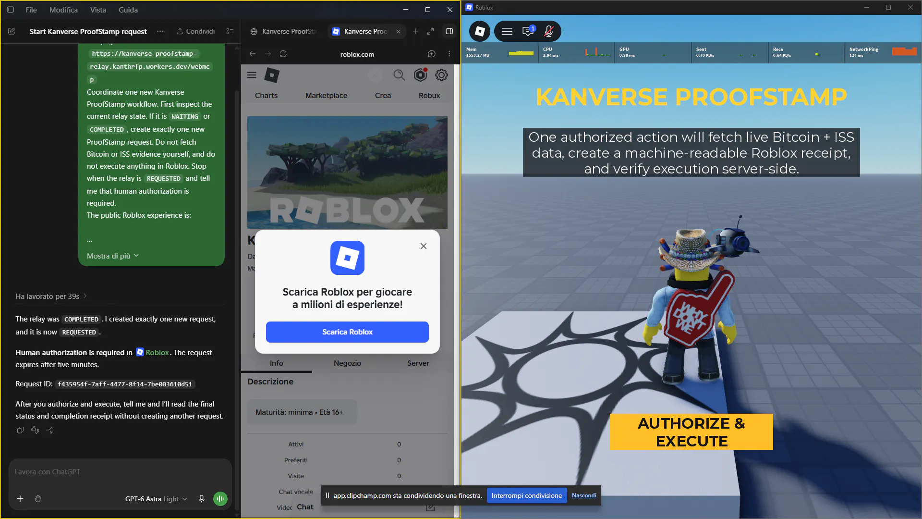This screenshot has height=519, width=922.
Task: Start dictation with the microphone icon
Action: pos(202,499)
